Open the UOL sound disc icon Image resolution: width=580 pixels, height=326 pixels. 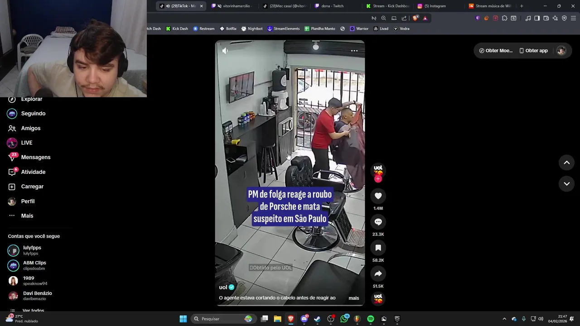378,298
